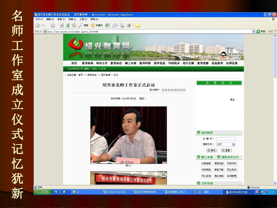Click the 更多... link under 公告公示
This screenshot has height=208, width=277.
(x=234, y=100)
